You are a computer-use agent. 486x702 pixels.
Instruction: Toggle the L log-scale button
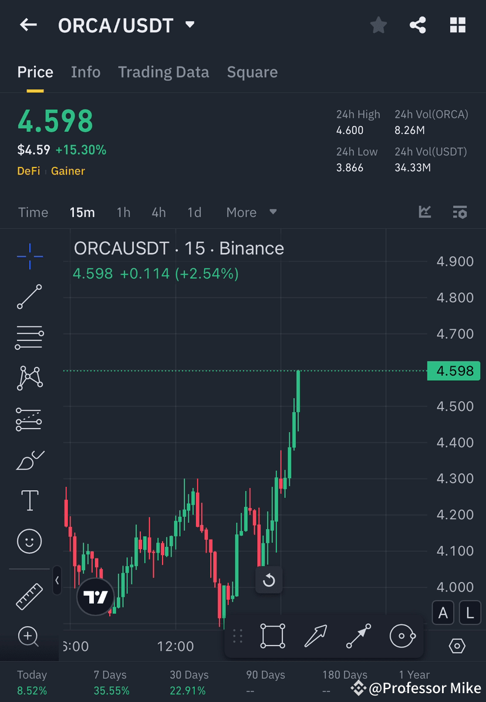coord(470,613)
